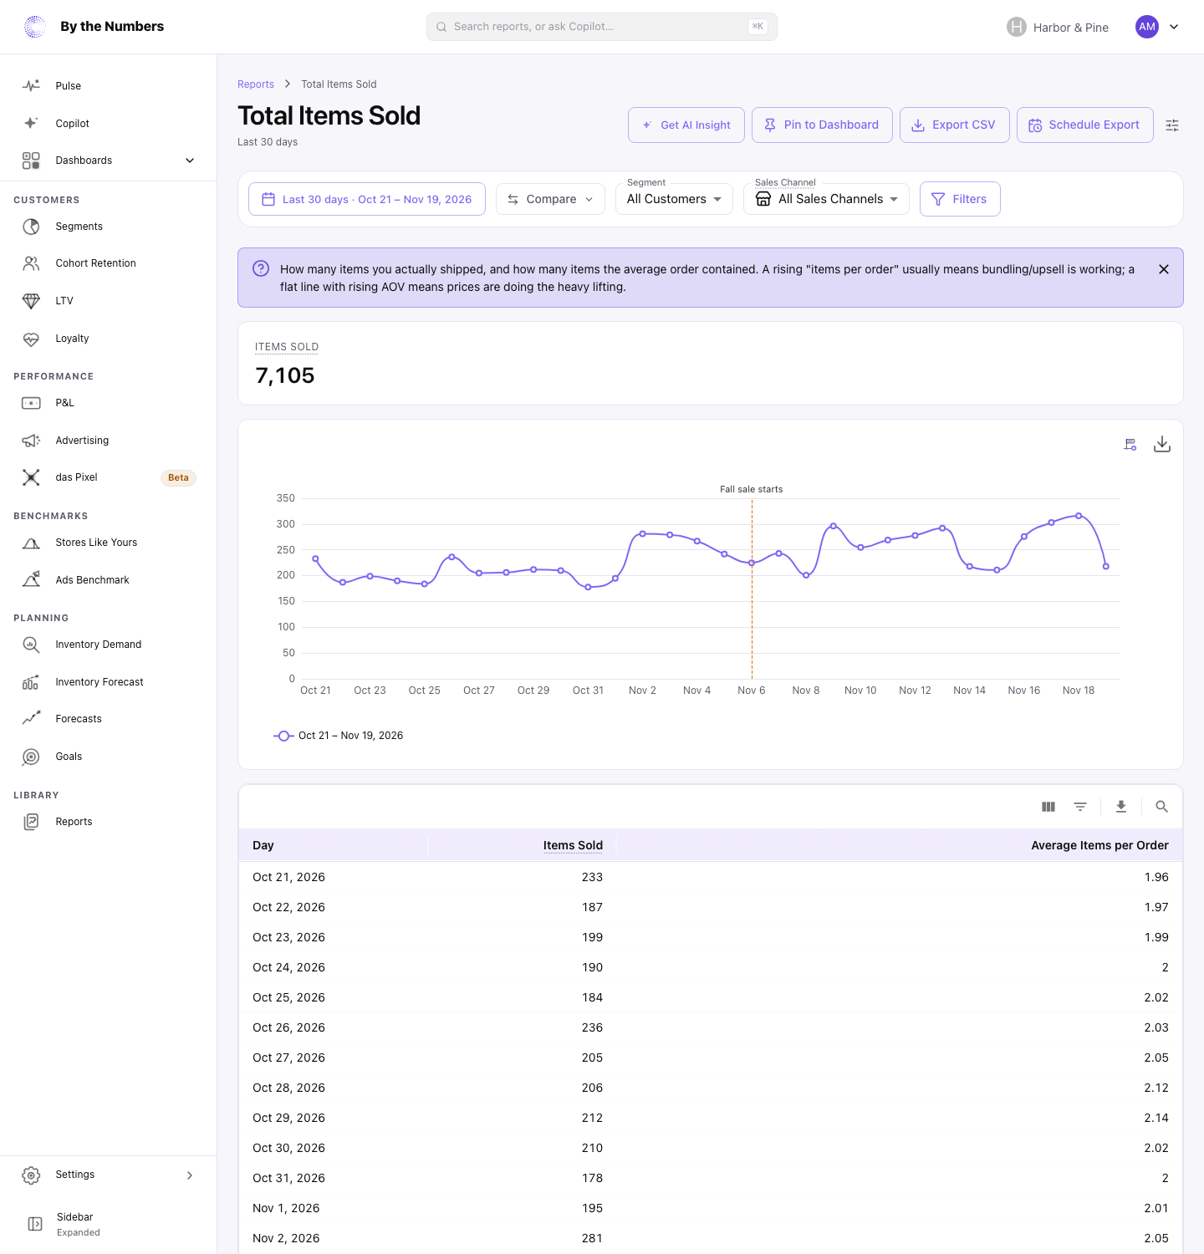Click the Inventory Forecast icon
Image resolution: width=1204 pixels, height=1254 pixels.
(31, 682)
